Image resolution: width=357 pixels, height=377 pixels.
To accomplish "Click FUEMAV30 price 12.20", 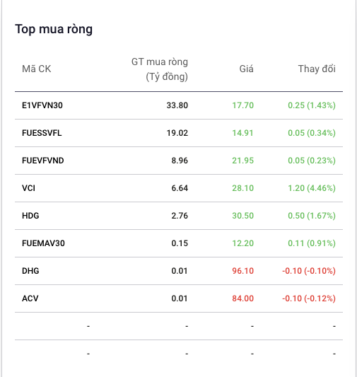I will (x=242, y=243).
